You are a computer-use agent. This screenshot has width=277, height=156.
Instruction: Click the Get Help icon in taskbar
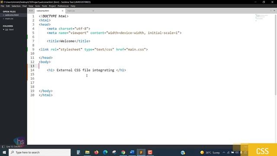[x=183, y=153]
